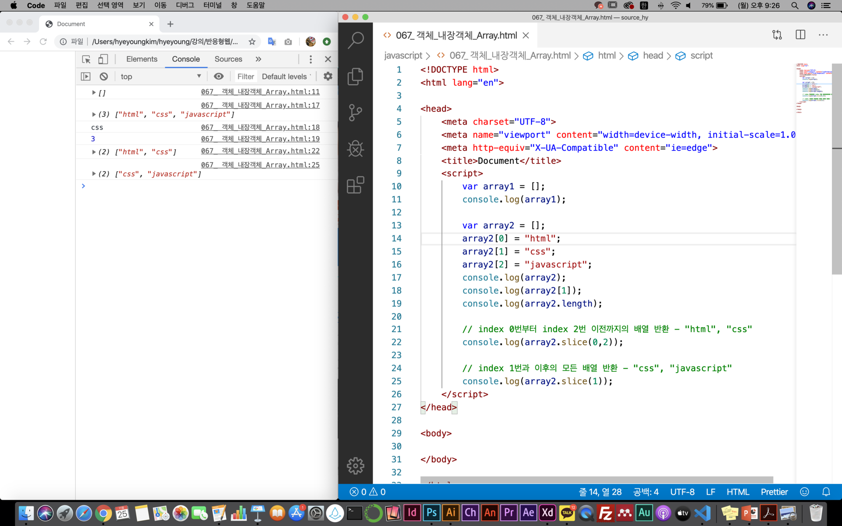Open the Array.html:22 source link
Screen dimensions: 842x526
(260, 151)
